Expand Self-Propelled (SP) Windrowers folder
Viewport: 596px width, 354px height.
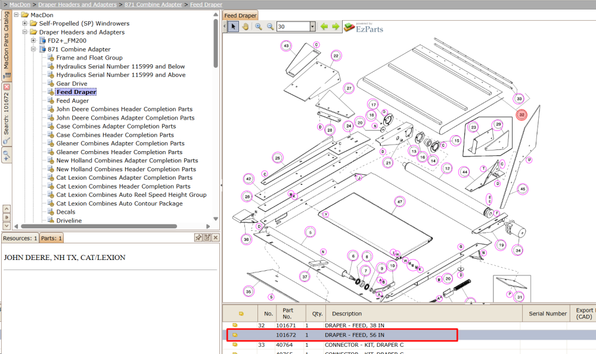24,24
